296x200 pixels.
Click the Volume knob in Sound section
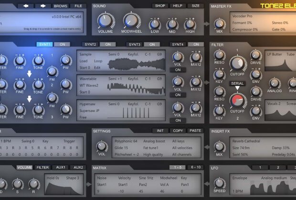[x=106, y=20]
